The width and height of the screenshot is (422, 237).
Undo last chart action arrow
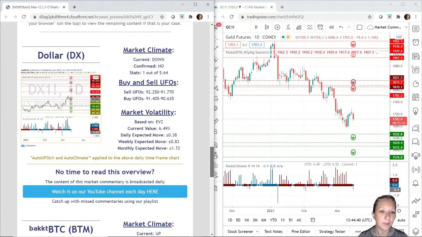[341, 27]
